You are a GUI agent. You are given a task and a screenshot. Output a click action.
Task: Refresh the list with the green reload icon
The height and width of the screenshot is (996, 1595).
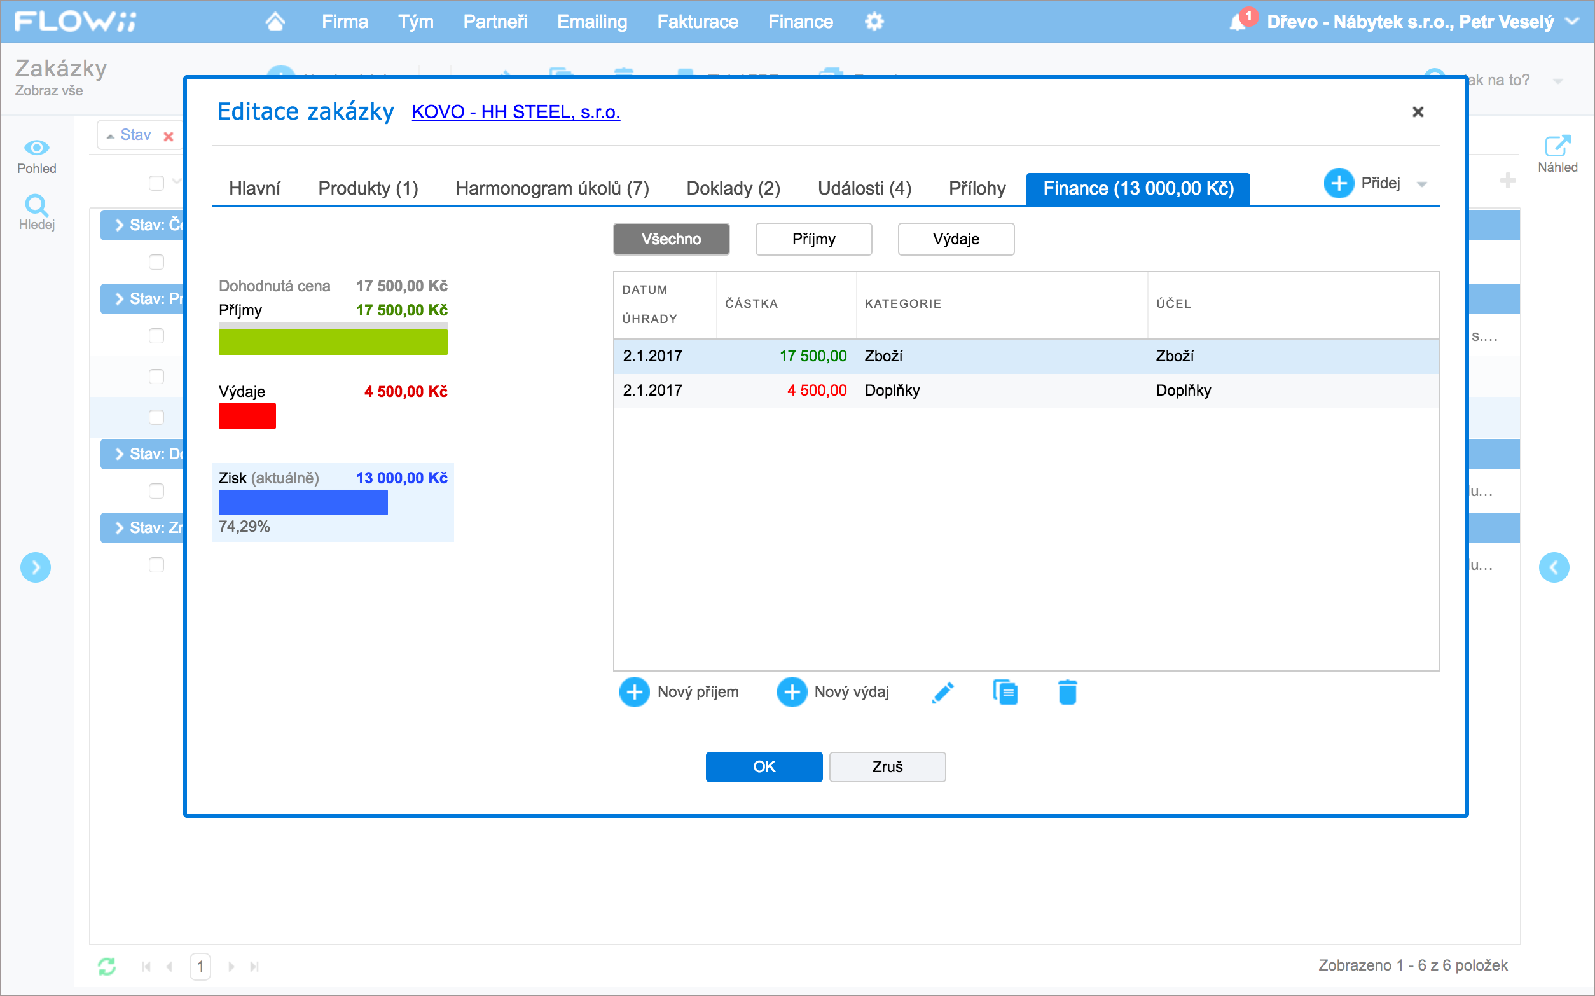(x=107, y=966)
